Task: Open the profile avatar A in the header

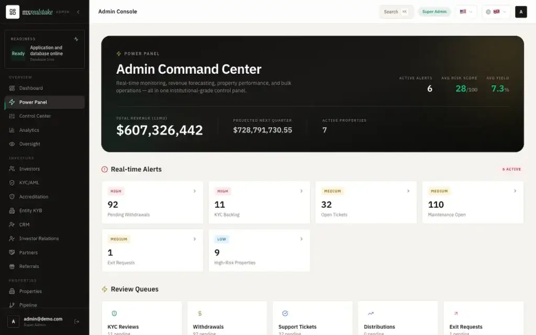Action: click(521, 12)
